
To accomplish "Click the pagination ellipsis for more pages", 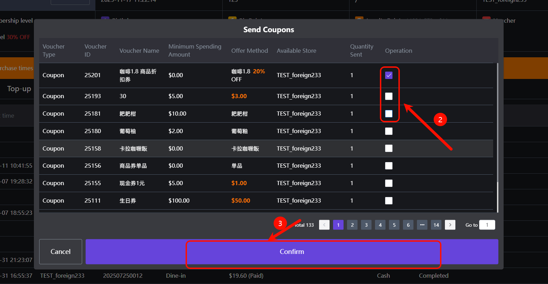I will pyautogui.click(x=422, y=225).
